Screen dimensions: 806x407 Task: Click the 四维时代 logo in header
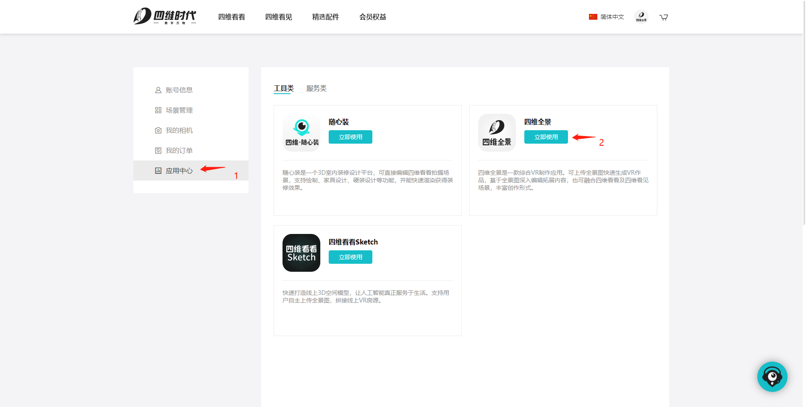coord(165,16)
